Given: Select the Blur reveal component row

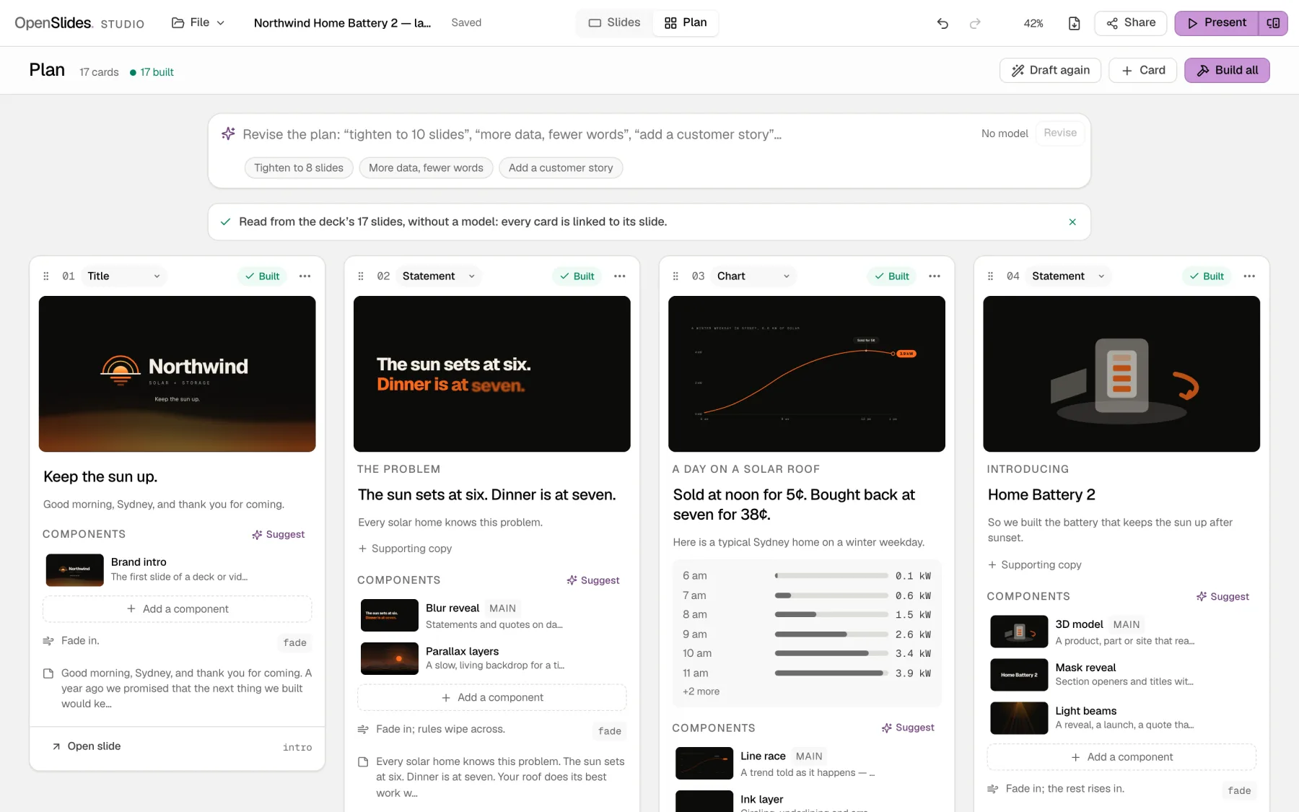Looking at the screenshot, I should coord(492,616).
